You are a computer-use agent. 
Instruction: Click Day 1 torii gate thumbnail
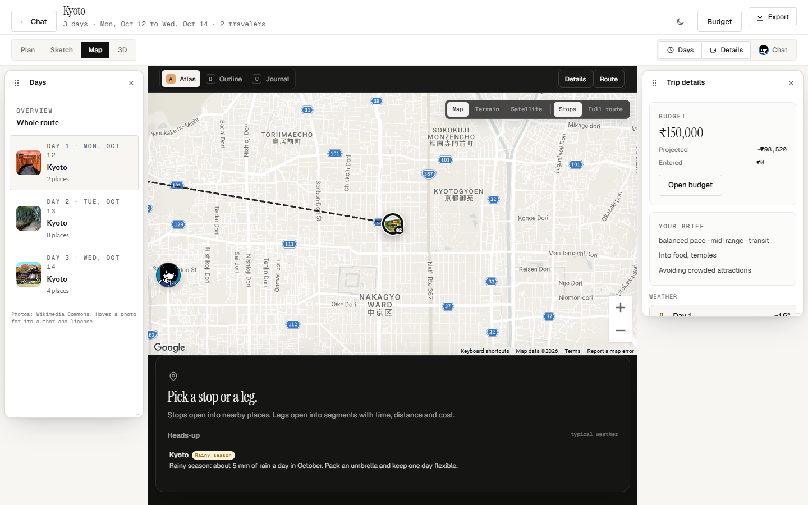point(29,163)
